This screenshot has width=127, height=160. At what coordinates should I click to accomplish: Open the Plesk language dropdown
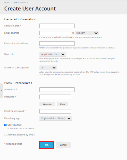pos(56,118)
